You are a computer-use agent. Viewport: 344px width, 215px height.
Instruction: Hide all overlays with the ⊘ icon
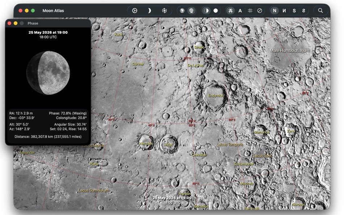tap(260, 10)
